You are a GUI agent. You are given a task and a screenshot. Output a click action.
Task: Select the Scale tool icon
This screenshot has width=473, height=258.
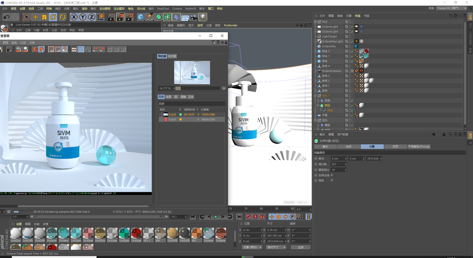44,17
